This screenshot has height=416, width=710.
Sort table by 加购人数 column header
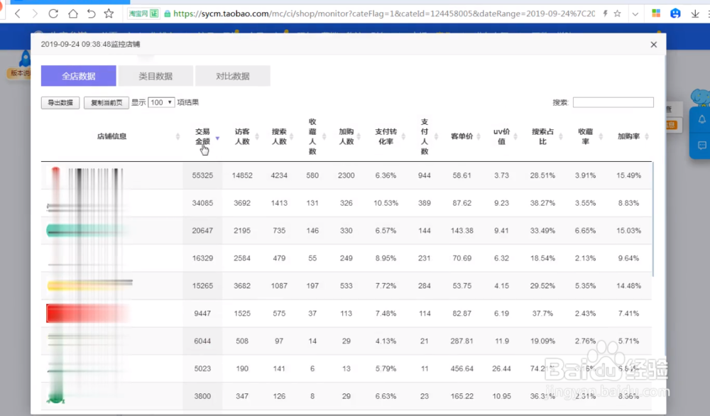point(346,137)
